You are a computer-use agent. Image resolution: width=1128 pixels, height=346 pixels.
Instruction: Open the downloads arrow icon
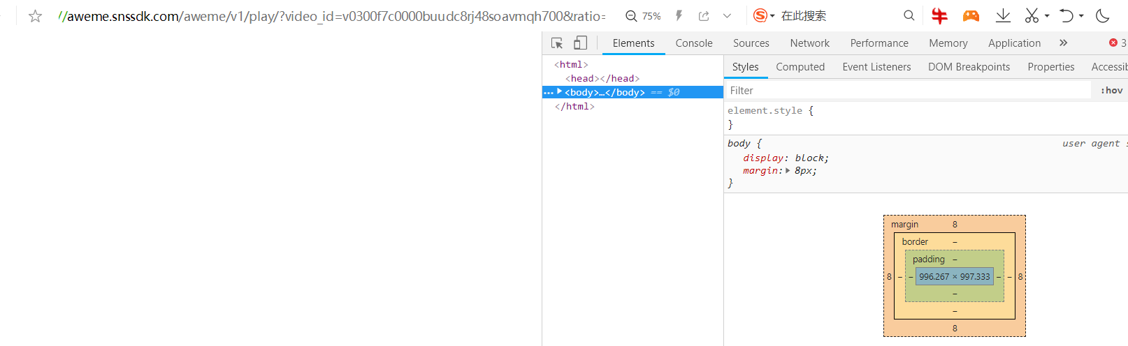(1003, 15)
